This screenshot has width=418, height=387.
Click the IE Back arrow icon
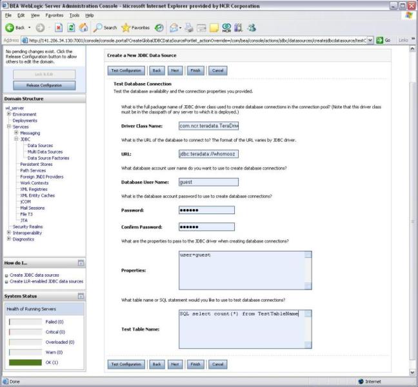click(x=10, y=28)
